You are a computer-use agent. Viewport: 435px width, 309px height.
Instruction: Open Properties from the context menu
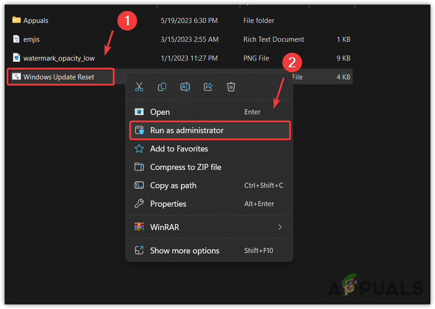209,204
